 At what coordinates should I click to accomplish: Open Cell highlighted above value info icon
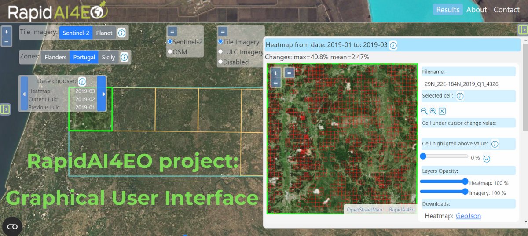coord(495,144)
